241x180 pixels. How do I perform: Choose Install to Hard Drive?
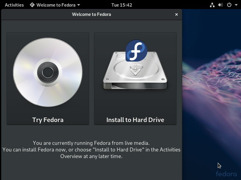tap(135, 79)
